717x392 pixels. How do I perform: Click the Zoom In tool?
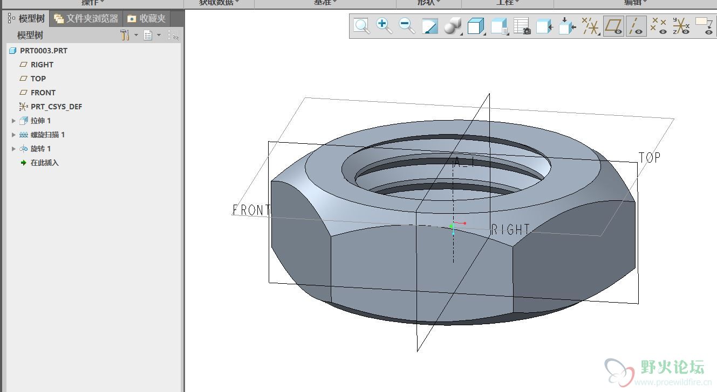384,26
